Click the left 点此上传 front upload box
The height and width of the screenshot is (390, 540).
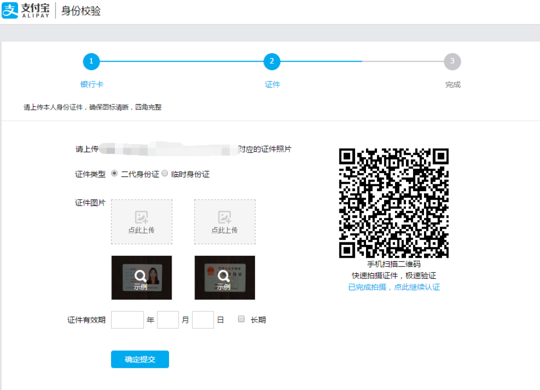(141, 222)
